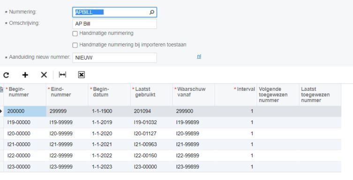Sort by Waarschuw vanaf column header
This screenshot has height=180, width=353.
(x=194, y=95)
